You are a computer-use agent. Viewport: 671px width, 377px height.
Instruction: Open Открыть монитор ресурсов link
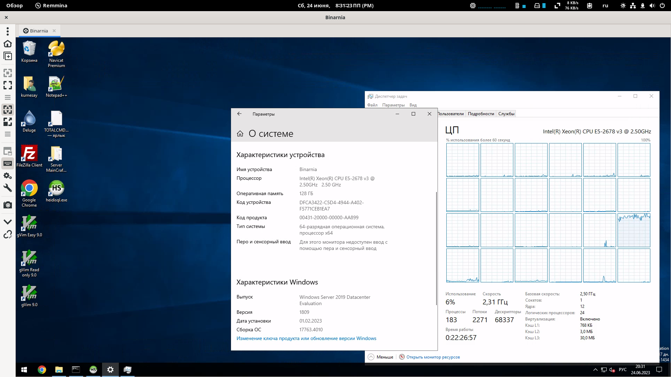[430, 357]
